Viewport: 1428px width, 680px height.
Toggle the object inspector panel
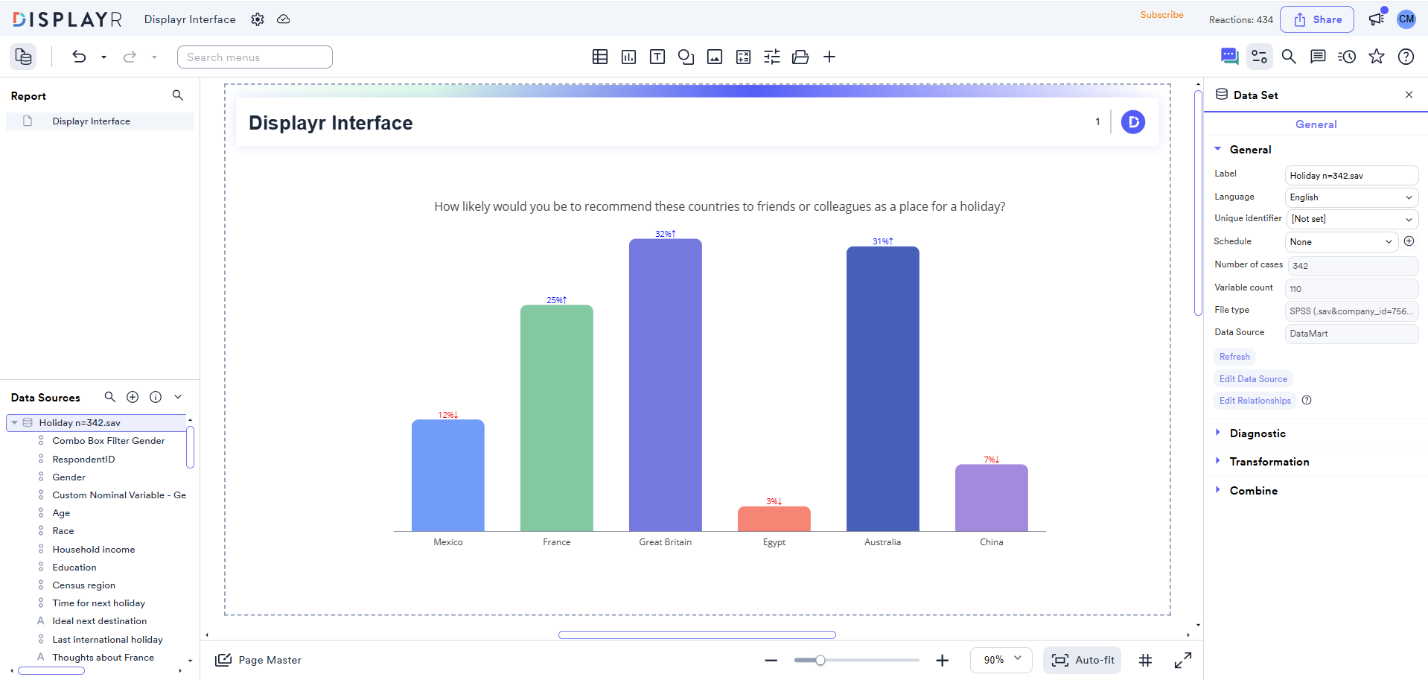click(1260, 57)
